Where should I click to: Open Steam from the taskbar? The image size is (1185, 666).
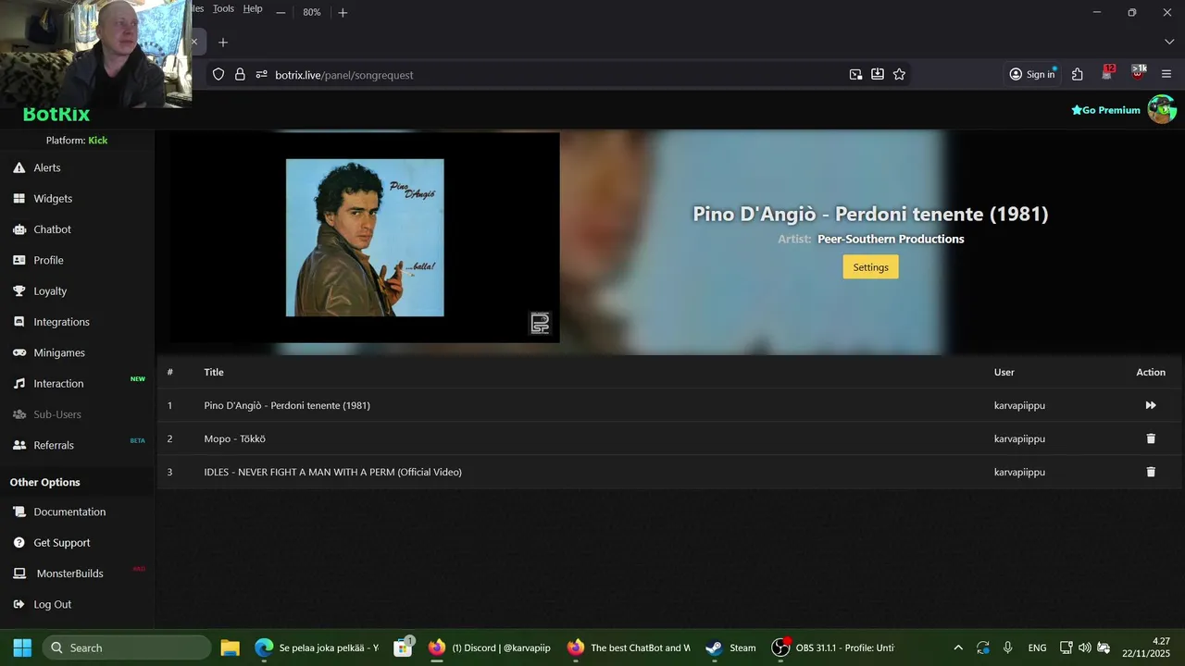coord(730,647)
